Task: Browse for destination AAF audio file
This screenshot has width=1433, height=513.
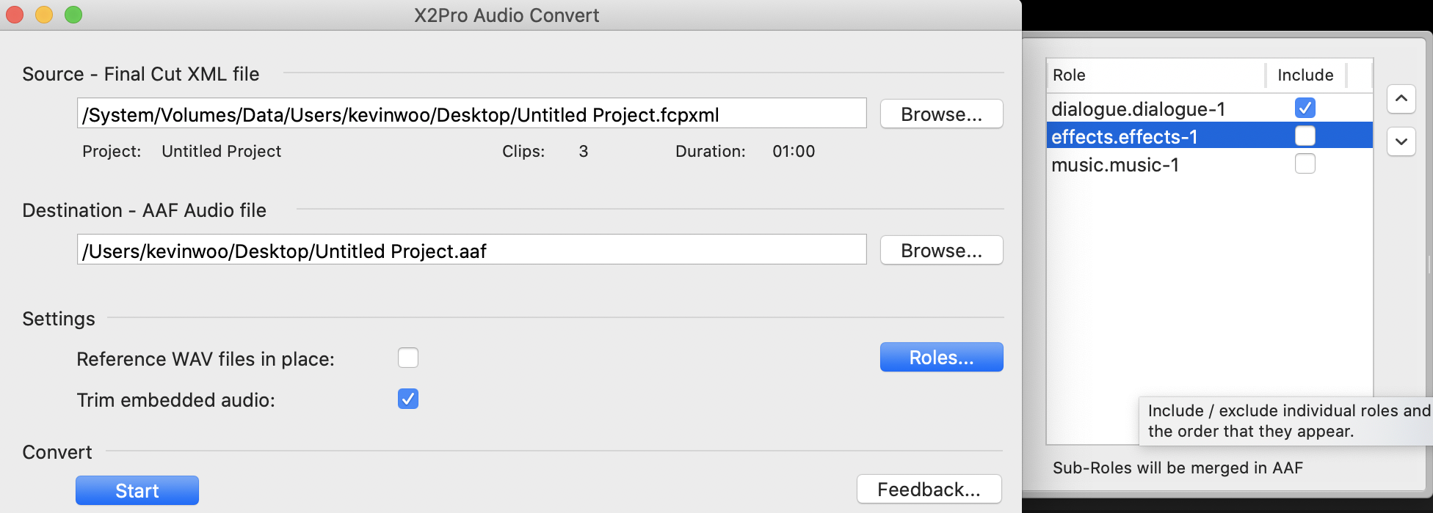Action: click(x=941, y=251)
